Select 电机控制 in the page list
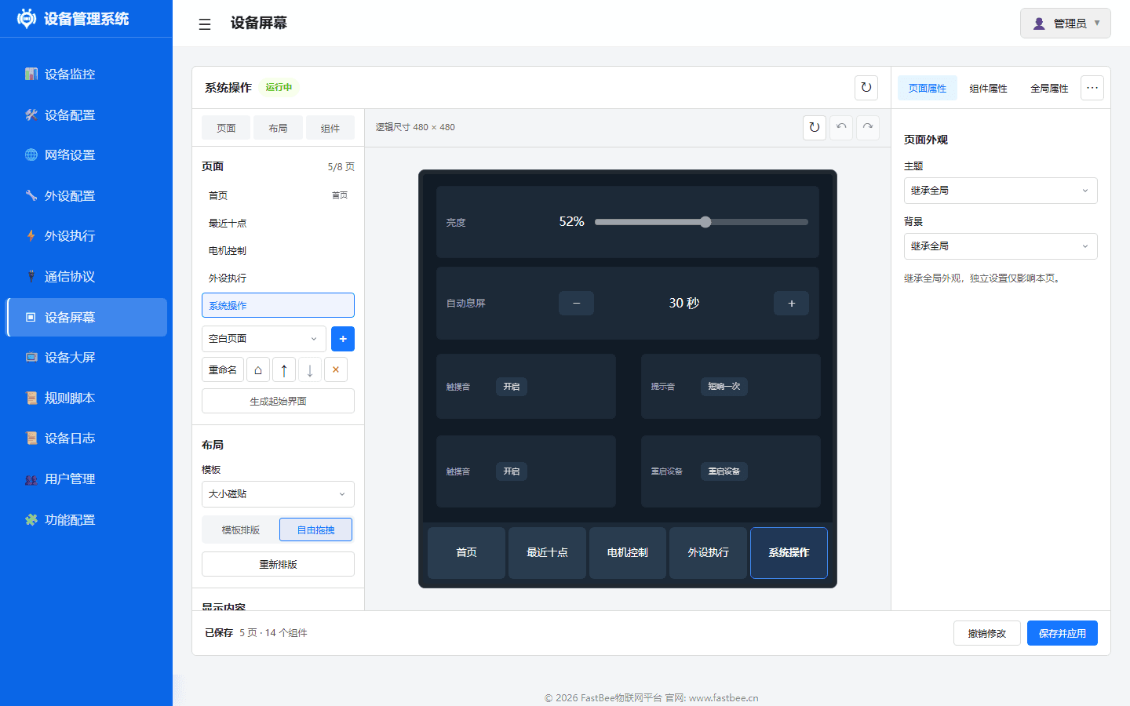This screenshot has height=706, width=1130. tap(278, 250)
